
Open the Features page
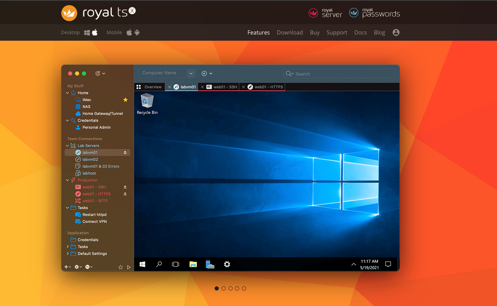click(259, 32)
